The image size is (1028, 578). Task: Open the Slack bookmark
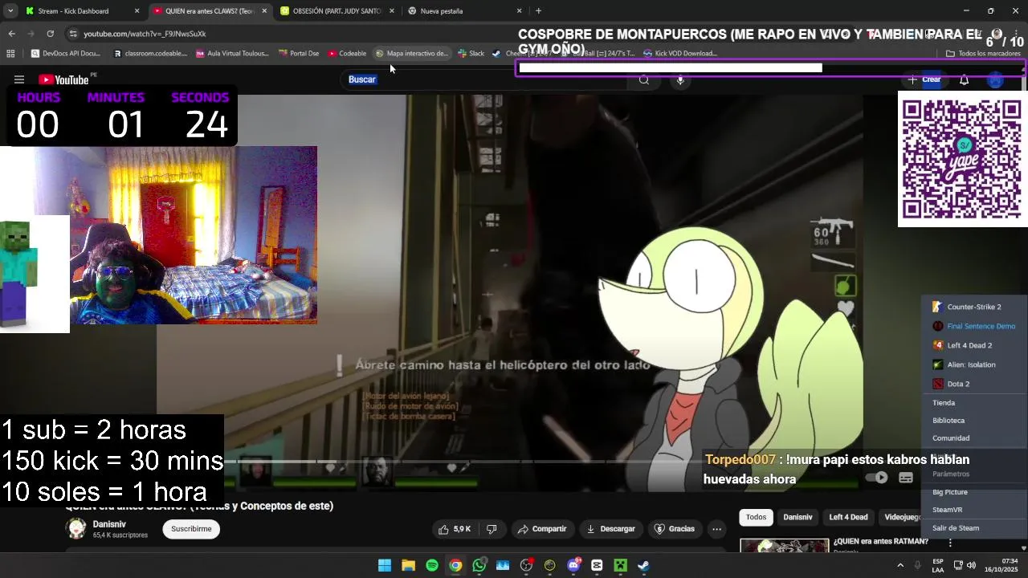tap(471, 54)
